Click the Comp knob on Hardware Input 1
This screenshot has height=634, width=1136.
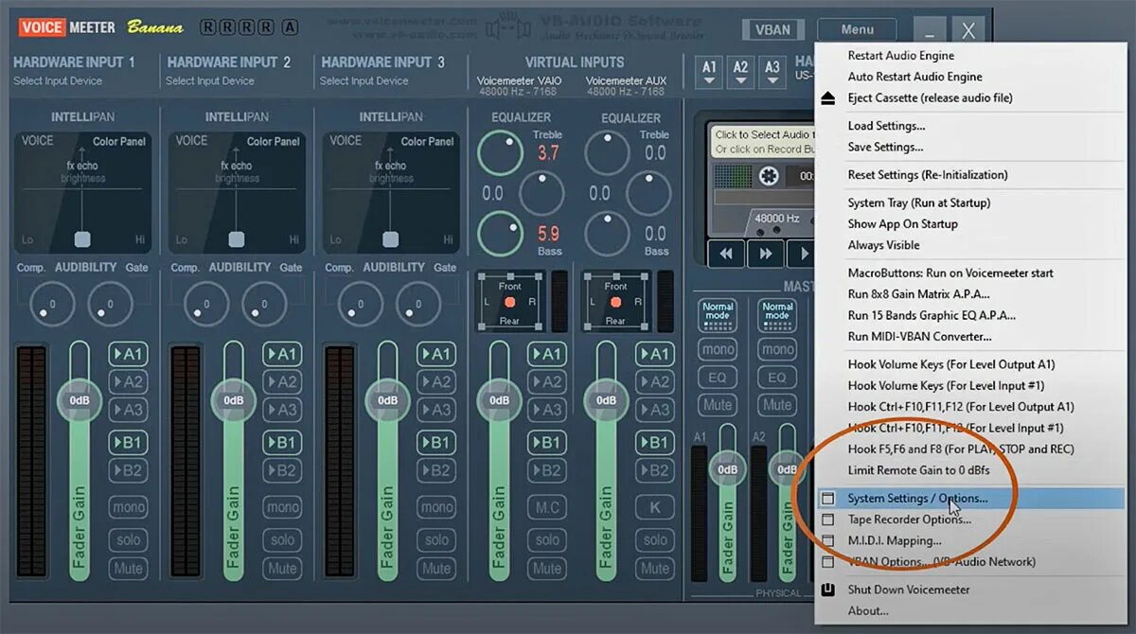52,304
